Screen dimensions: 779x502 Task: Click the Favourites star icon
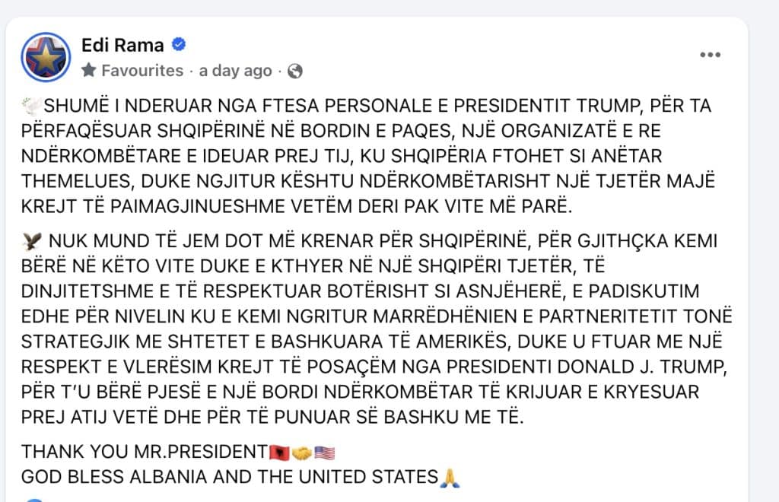(x=89, y=71)
